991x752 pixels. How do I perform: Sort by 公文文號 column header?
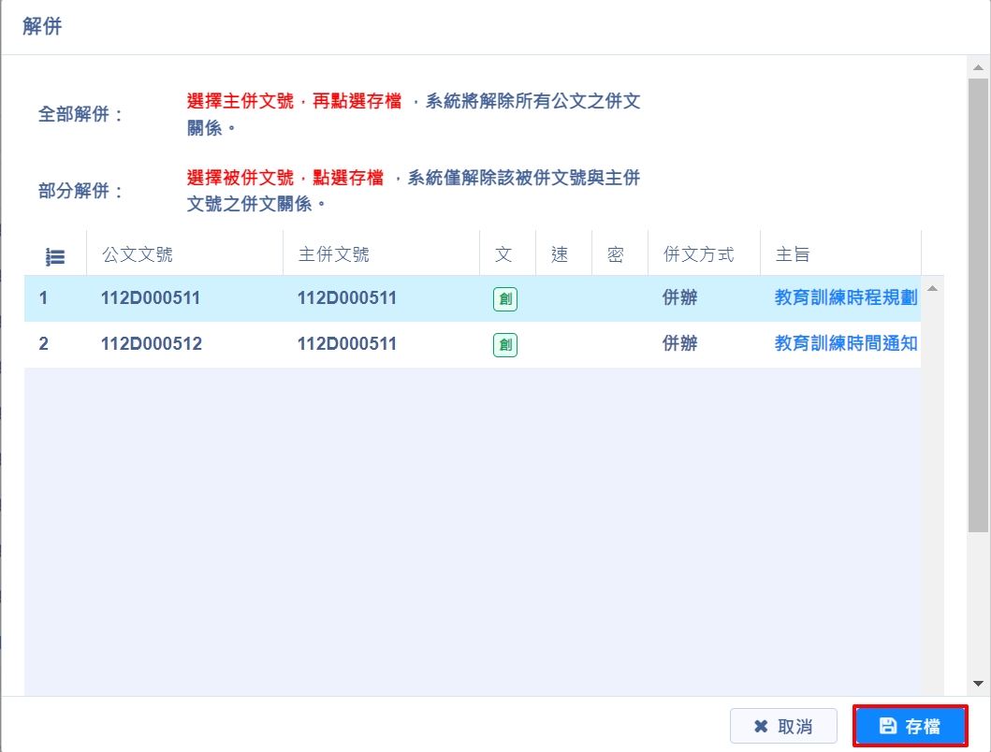pyautogui.click(x=138, y=254)
